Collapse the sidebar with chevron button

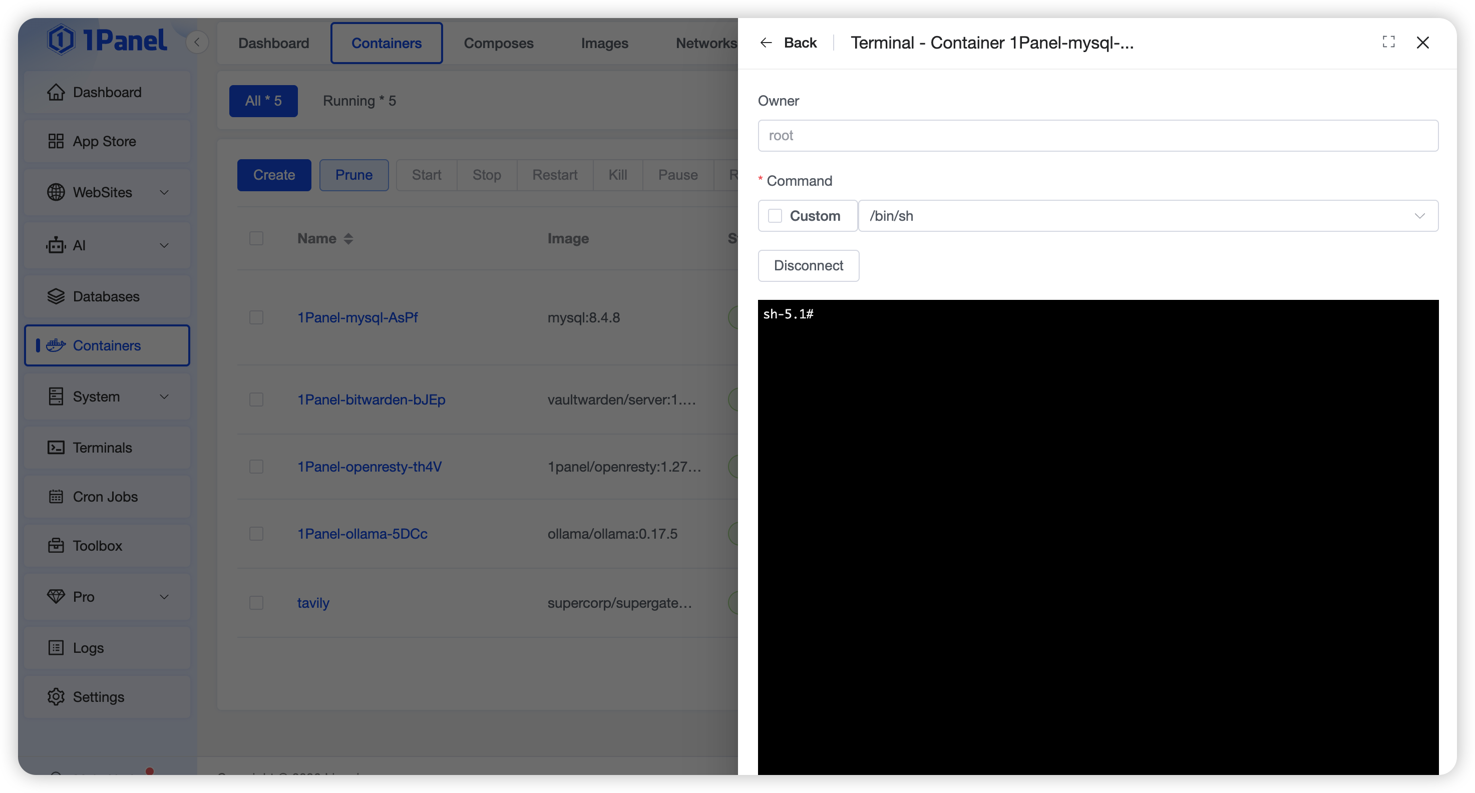click(197, 42)
